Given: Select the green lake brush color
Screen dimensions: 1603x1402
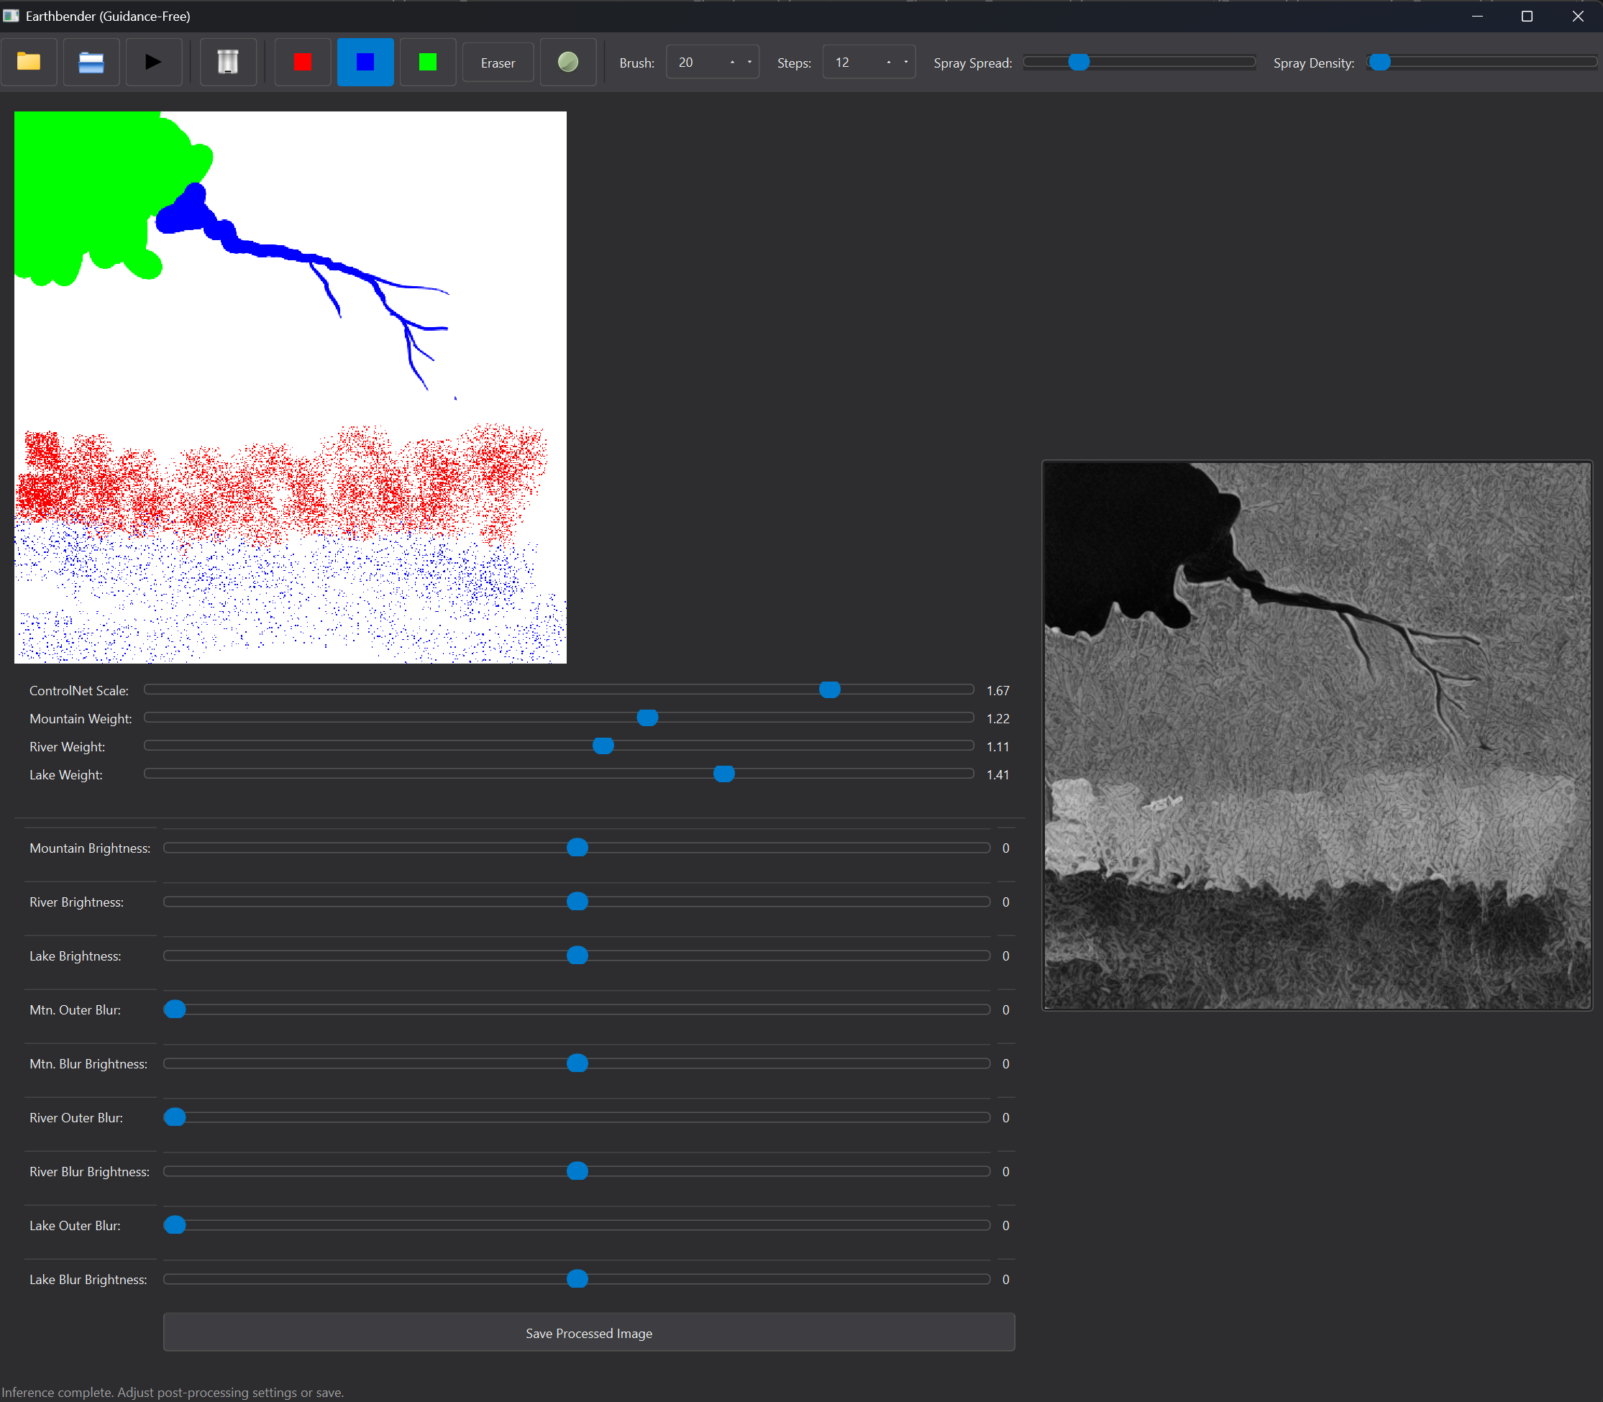Looking at the screenshot, I should coord(427,62).
